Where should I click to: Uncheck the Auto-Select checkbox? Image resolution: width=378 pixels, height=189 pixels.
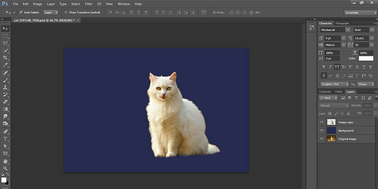click(x=21, y=12)
